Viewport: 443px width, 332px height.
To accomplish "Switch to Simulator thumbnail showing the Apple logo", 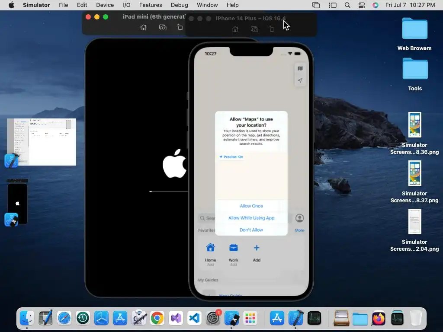I will tap(17, 203).
